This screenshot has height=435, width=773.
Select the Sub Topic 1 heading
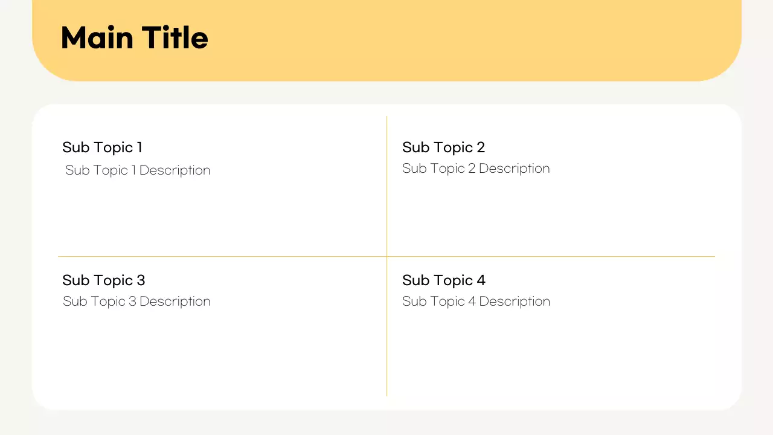[102, 147]
